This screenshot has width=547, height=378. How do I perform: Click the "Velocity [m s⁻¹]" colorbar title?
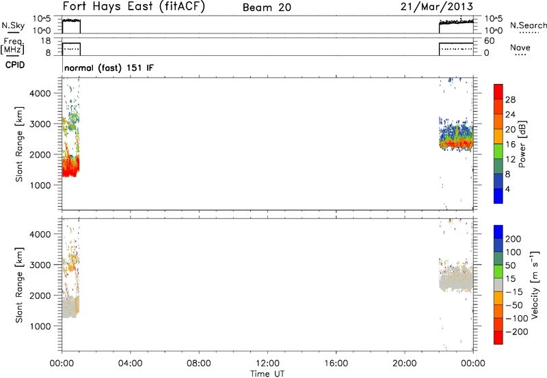pyautogui.click(x=535, y=285)
